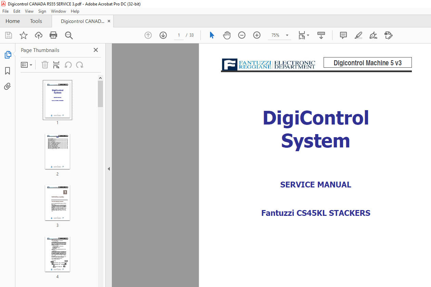Image resolution: width=431 pixels, height=287 pixels.
Task: Open the File menu
Action: pyautogui.click(x=5, y=11)
